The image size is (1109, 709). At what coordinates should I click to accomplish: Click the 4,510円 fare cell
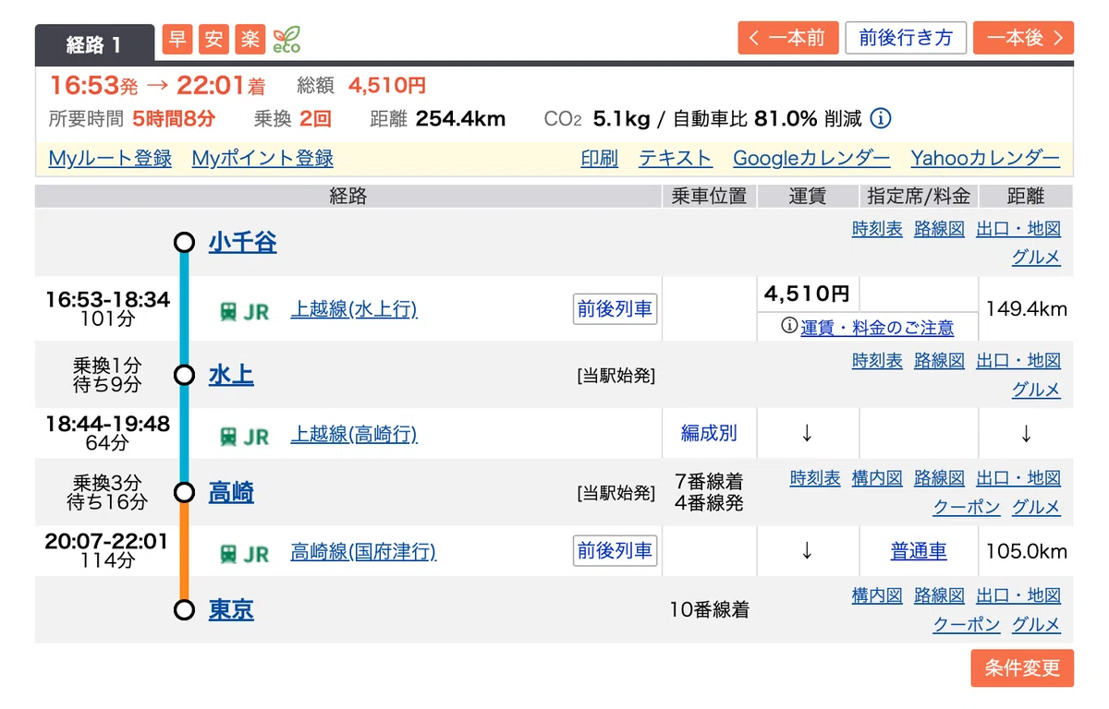pos(807,294)
